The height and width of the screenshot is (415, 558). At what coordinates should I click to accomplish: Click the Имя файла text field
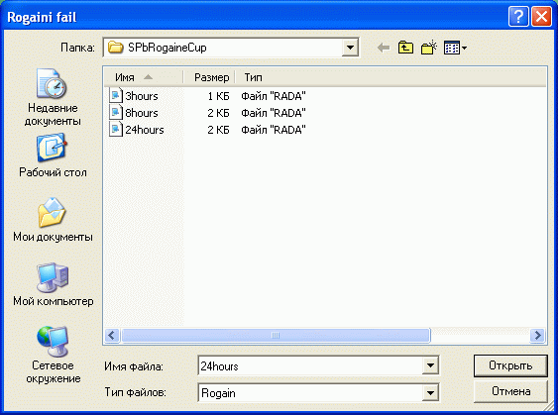click(310, 365)
